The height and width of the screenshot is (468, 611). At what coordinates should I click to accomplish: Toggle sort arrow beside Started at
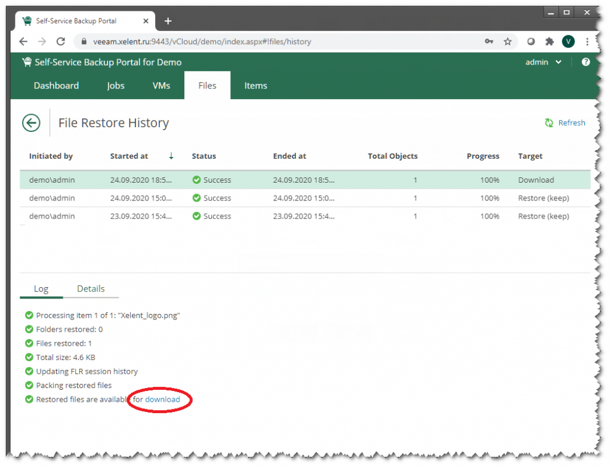pos(171,156)
